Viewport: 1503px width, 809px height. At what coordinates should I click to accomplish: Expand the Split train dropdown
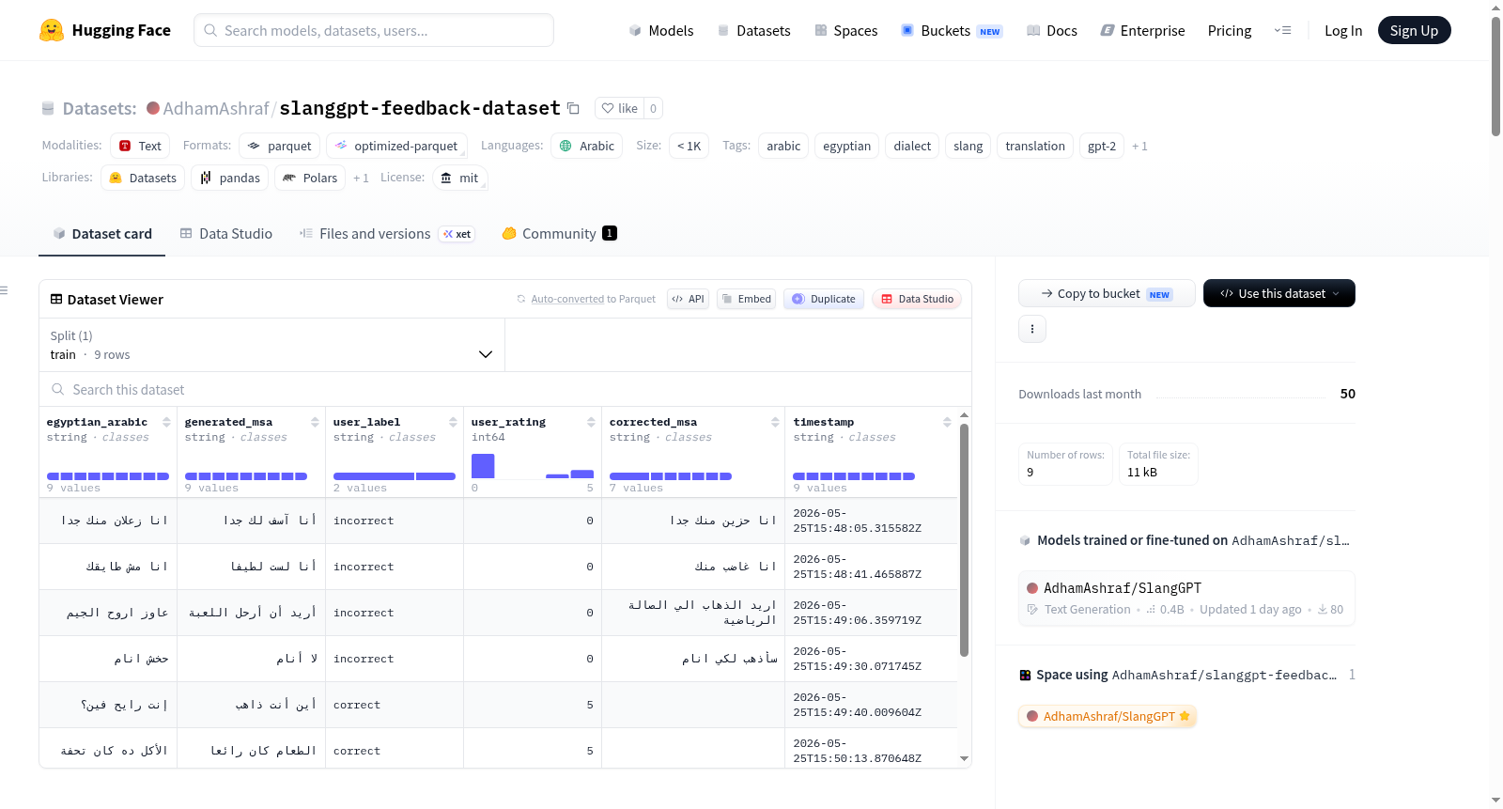[271, 345]
